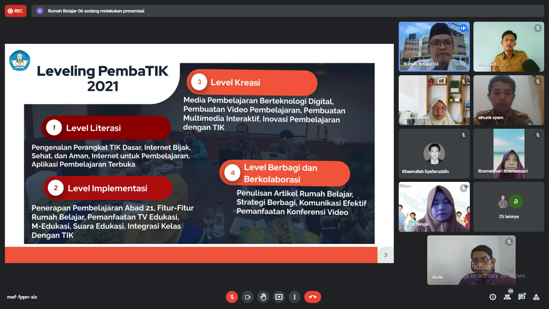
Task: Click the red REC recording indicator
Action: pos(16,11)
